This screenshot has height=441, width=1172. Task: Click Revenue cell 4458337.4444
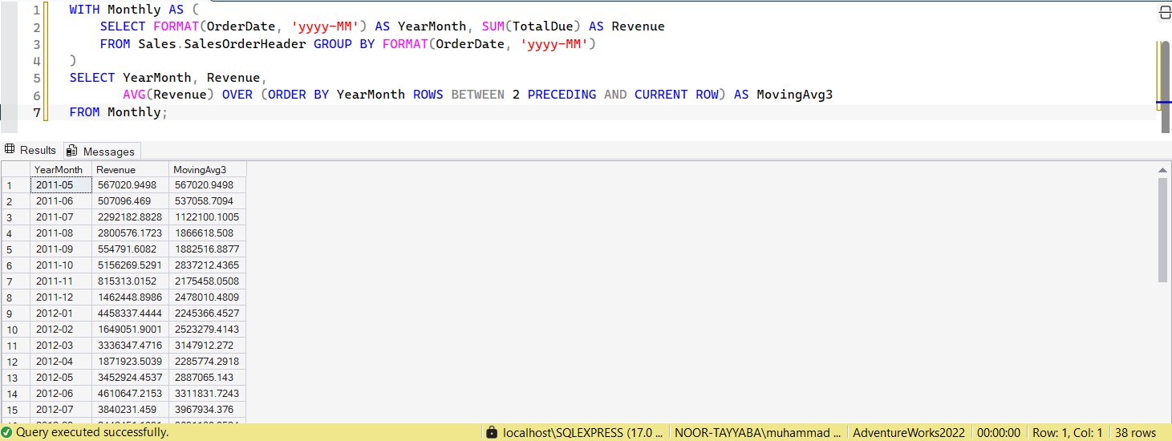(129, 314)
